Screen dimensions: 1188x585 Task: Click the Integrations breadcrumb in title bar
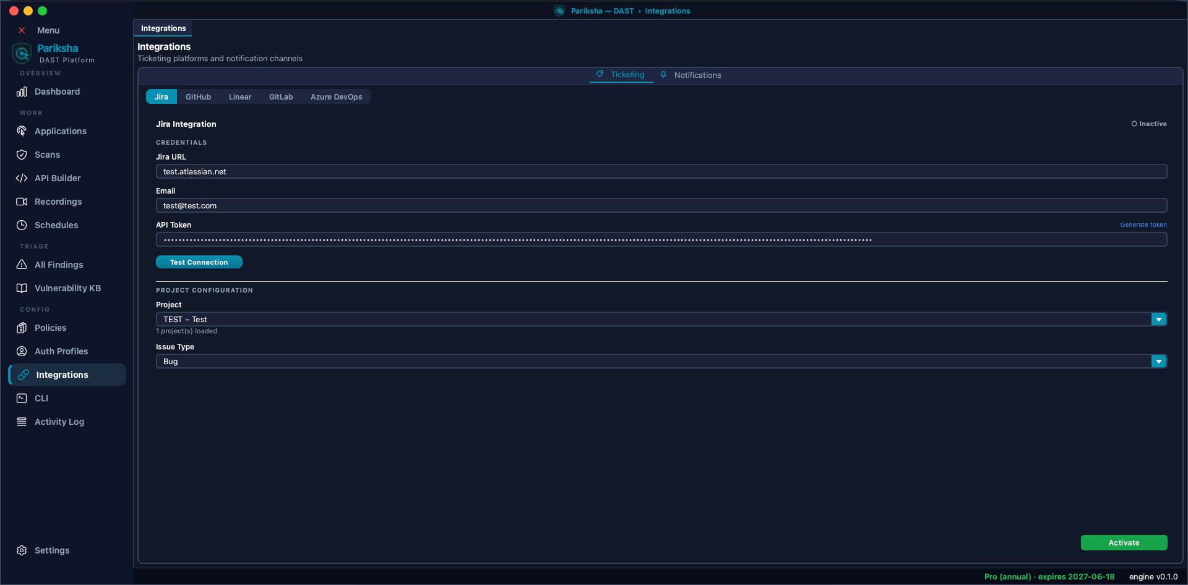[x=668, y=11]
